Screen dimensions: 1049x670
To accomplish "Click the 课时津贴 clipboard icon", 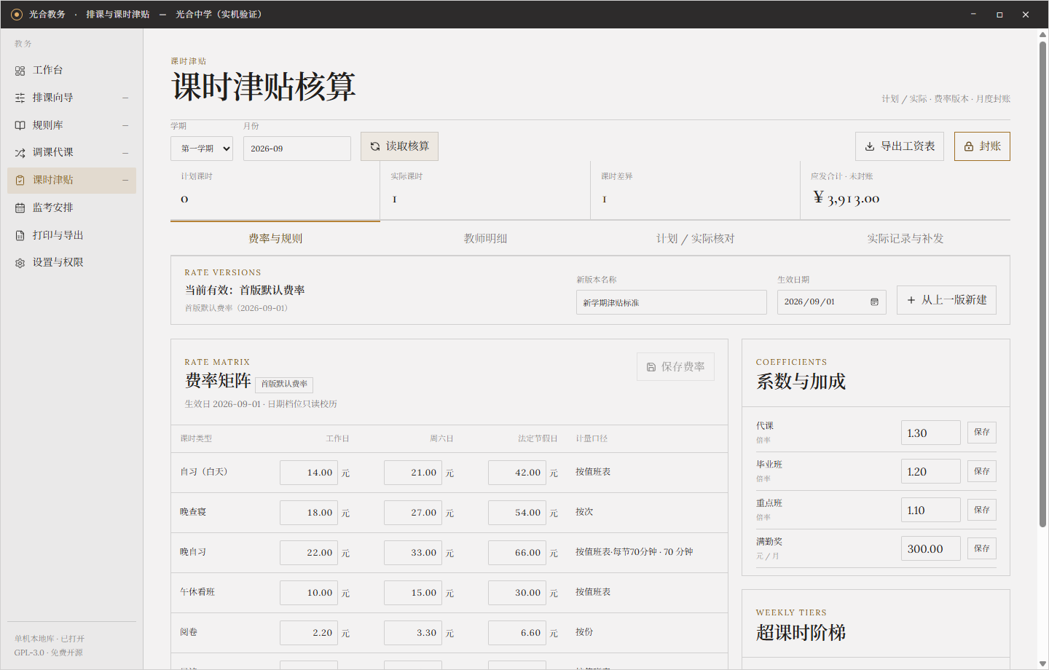I will pyautogui.click(x=20, y=180).
